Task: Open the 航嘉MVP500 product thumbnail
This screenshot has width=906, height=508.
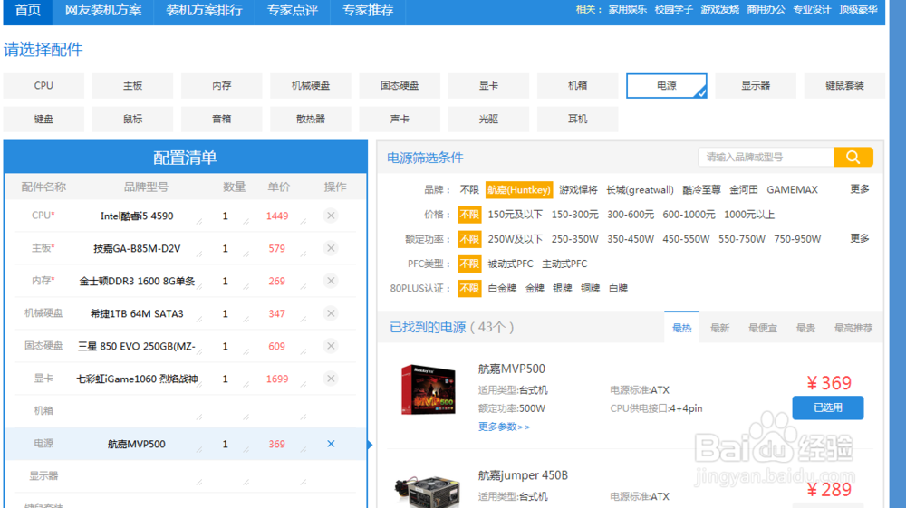Action: pyautogui.click(x=429, y=389)
